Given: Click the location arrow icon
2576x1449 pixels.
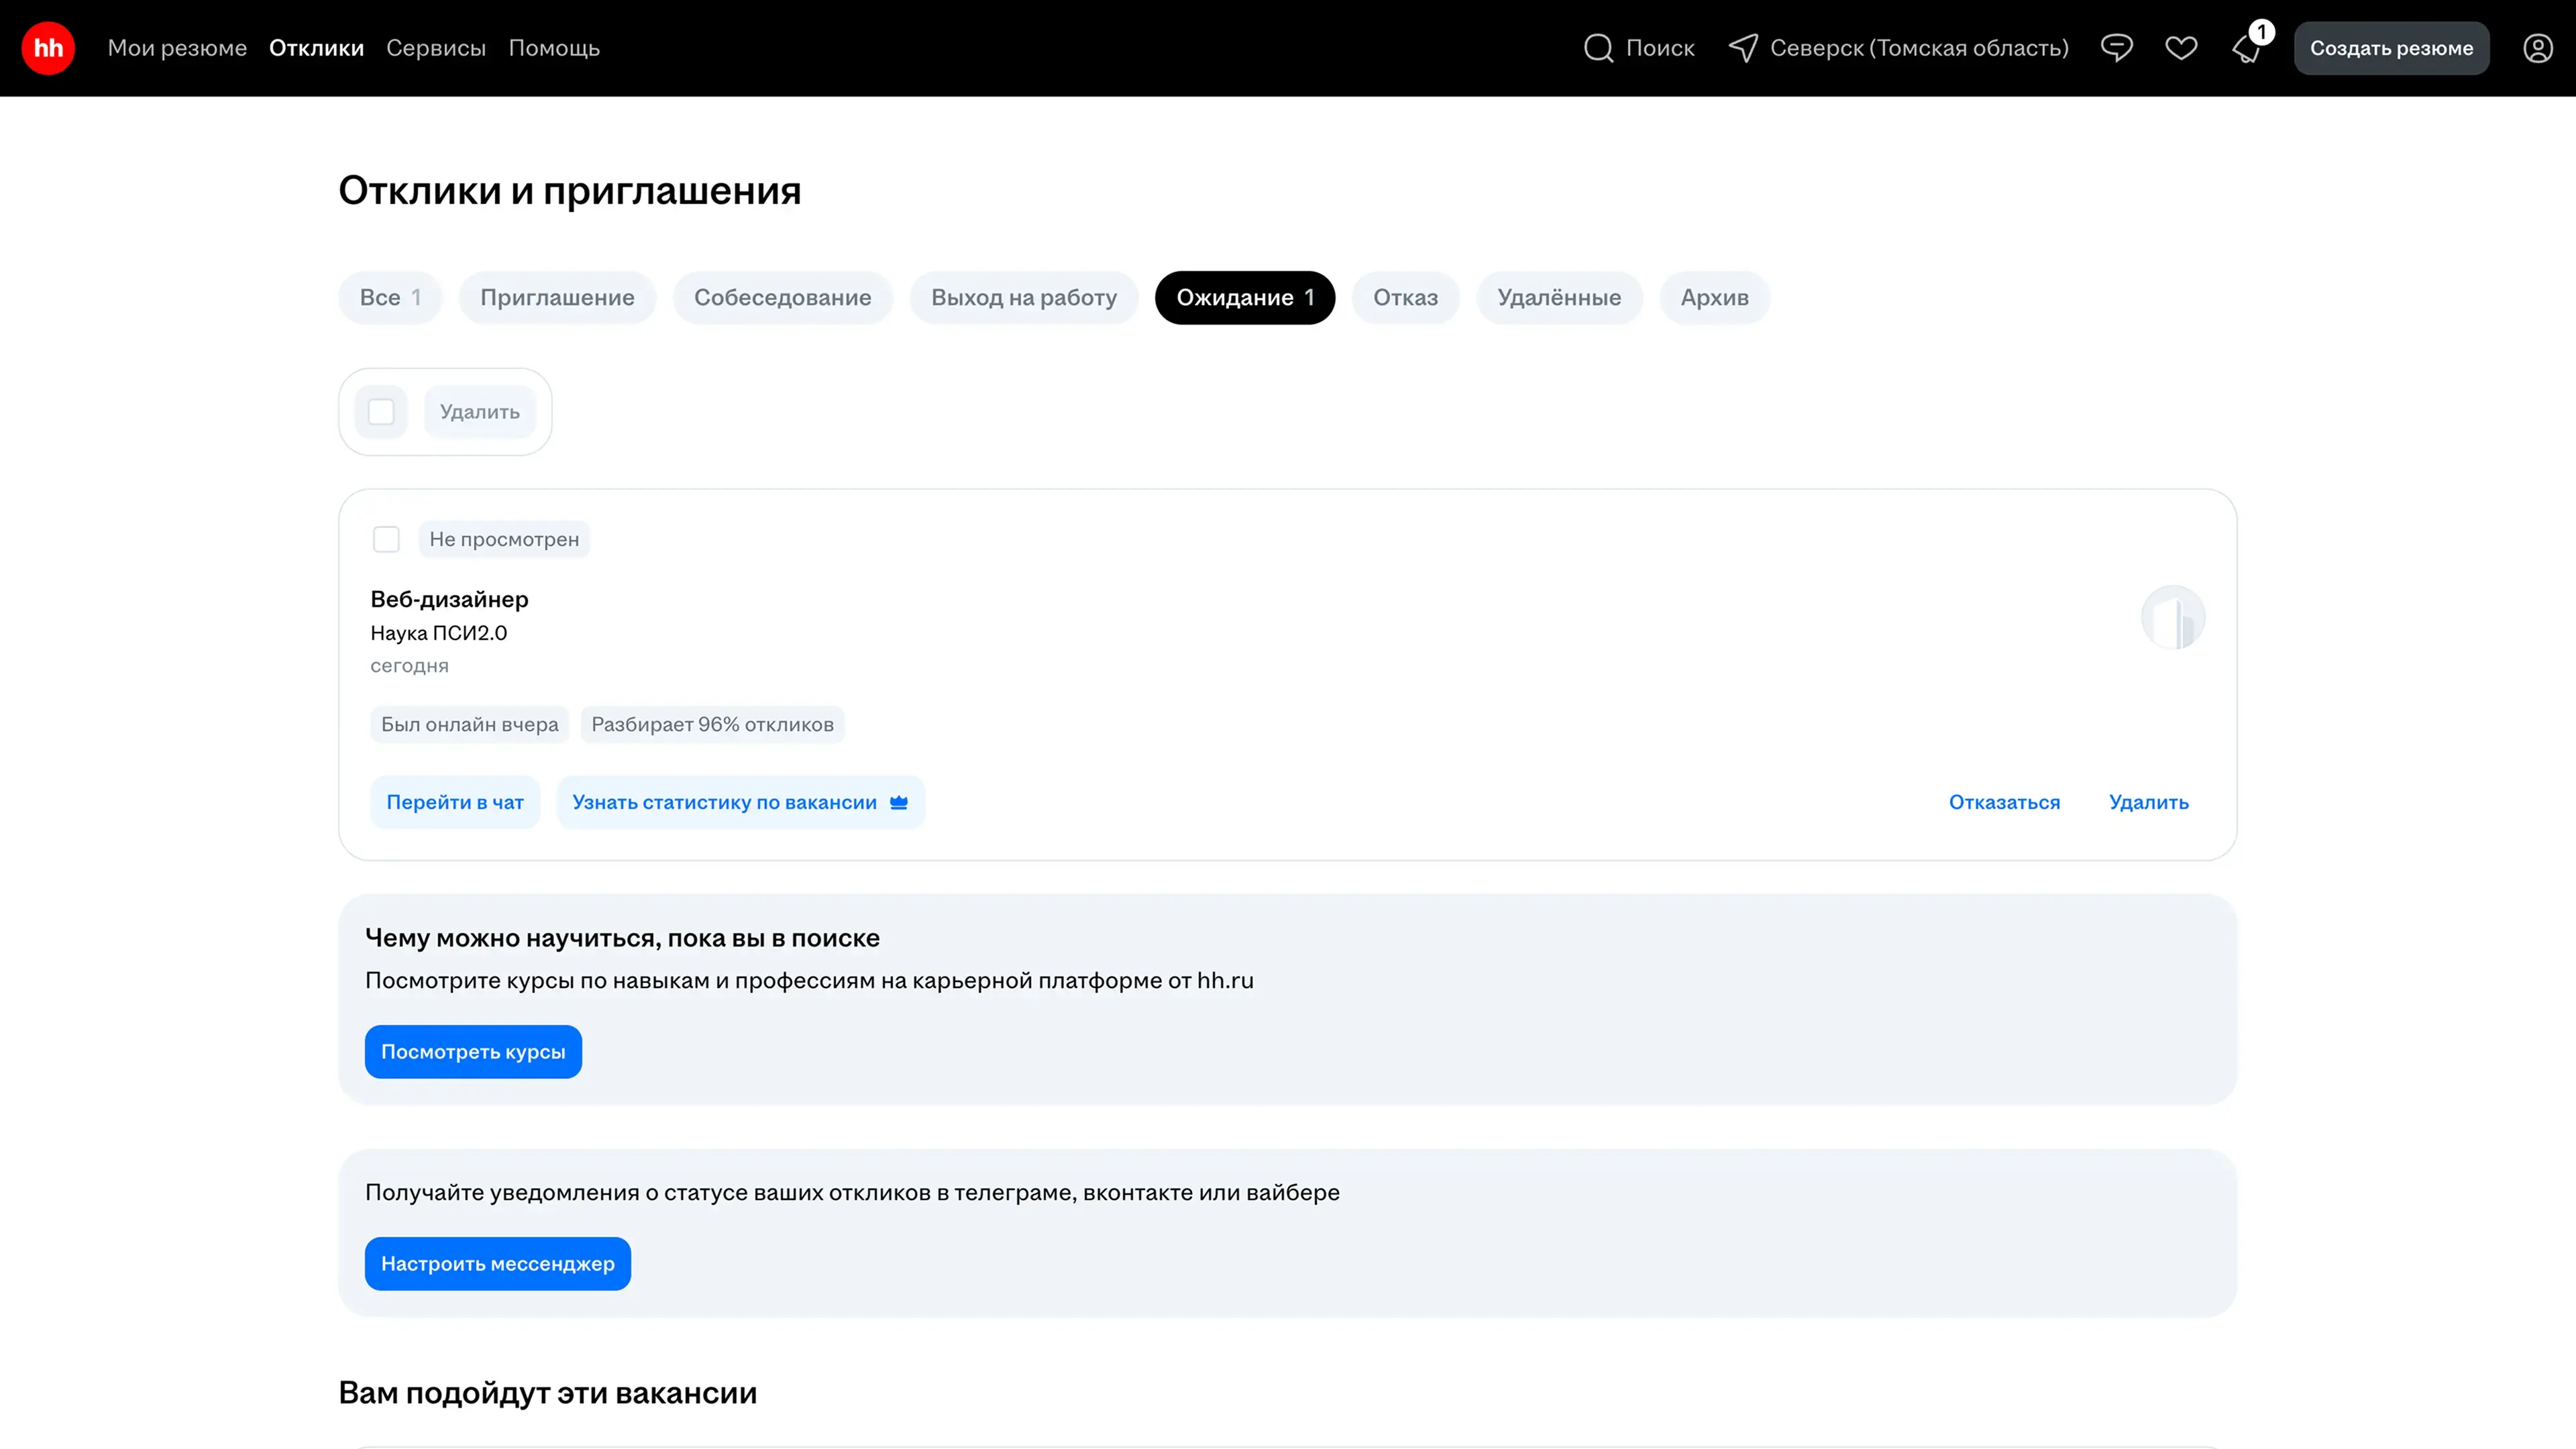Looking at the screenshot, I should pyautogui.click(x=1743, y=48).
